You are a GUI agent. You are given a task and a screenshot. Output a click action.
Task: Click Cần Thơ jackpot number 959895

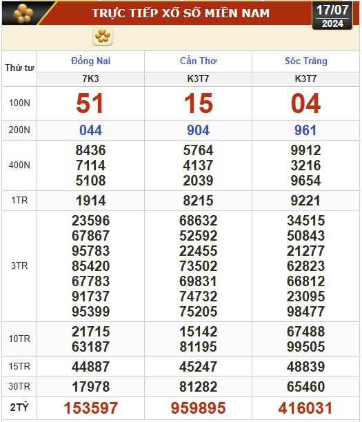point(198,408)
